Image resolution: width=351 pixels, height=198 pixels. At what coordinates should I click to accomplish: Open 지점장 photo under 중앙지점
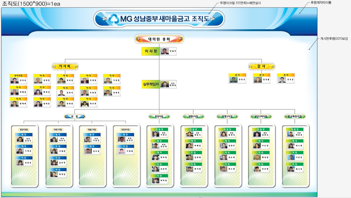[x=155, y=134]
